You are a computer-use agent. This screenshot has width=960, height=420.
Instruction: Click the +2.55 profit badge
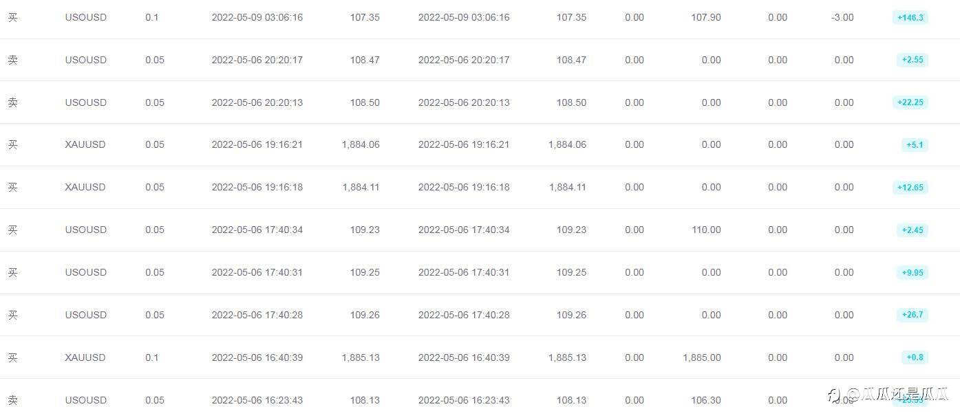[x=912, y=60]
